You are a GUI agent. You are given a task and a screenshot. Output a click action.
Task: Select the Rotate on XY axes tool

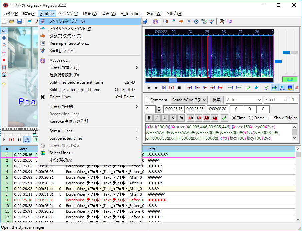4,53
